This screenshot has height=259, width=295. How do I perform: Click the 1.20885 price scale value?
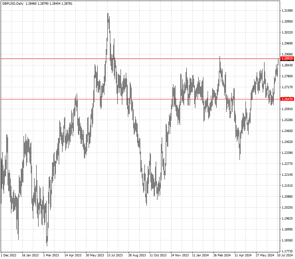[287, 196]
